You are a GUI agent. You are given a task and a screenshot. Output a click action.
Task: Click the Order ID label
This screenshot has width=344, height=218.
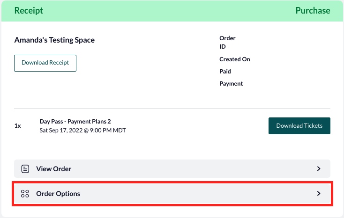tap(227, 42)
